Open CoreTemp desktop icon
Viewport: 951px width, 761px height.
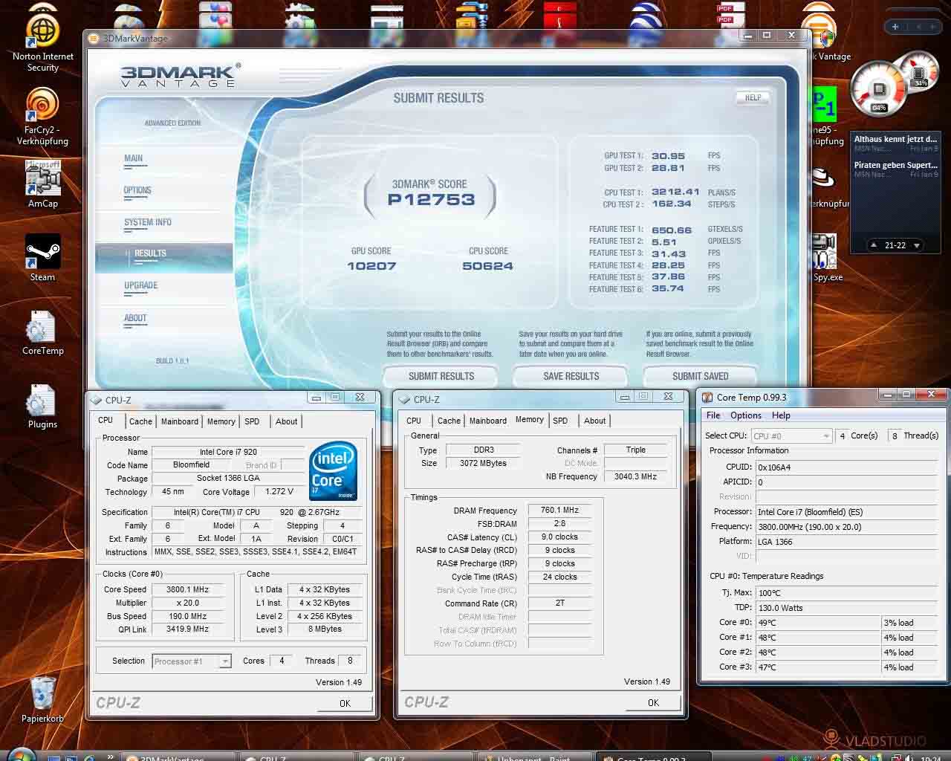[x=42, y=332]
